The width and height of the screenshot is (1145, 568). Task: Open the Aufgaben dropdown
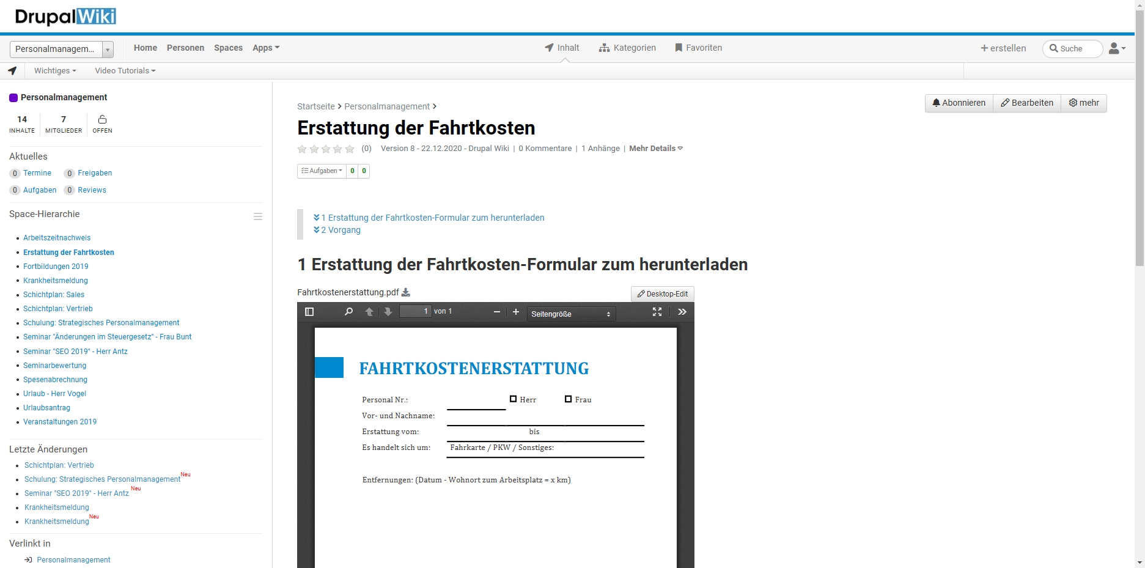322,171
